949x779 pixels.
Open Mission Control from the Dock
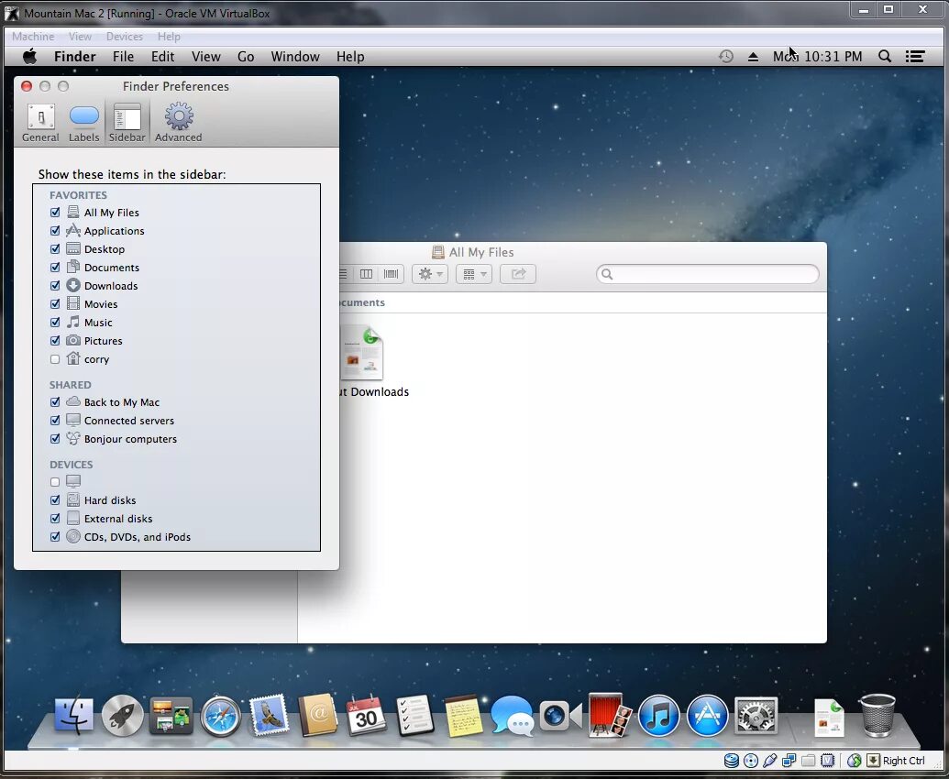tap(171, 716)
